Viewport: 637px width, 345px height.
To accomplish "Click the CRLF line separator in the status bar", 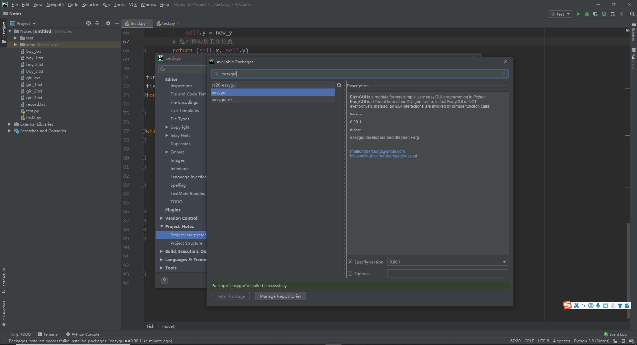I will [529, 341].
